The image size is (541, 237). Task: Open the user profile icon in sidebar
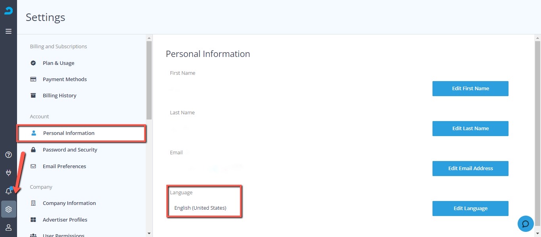(8, 228)
